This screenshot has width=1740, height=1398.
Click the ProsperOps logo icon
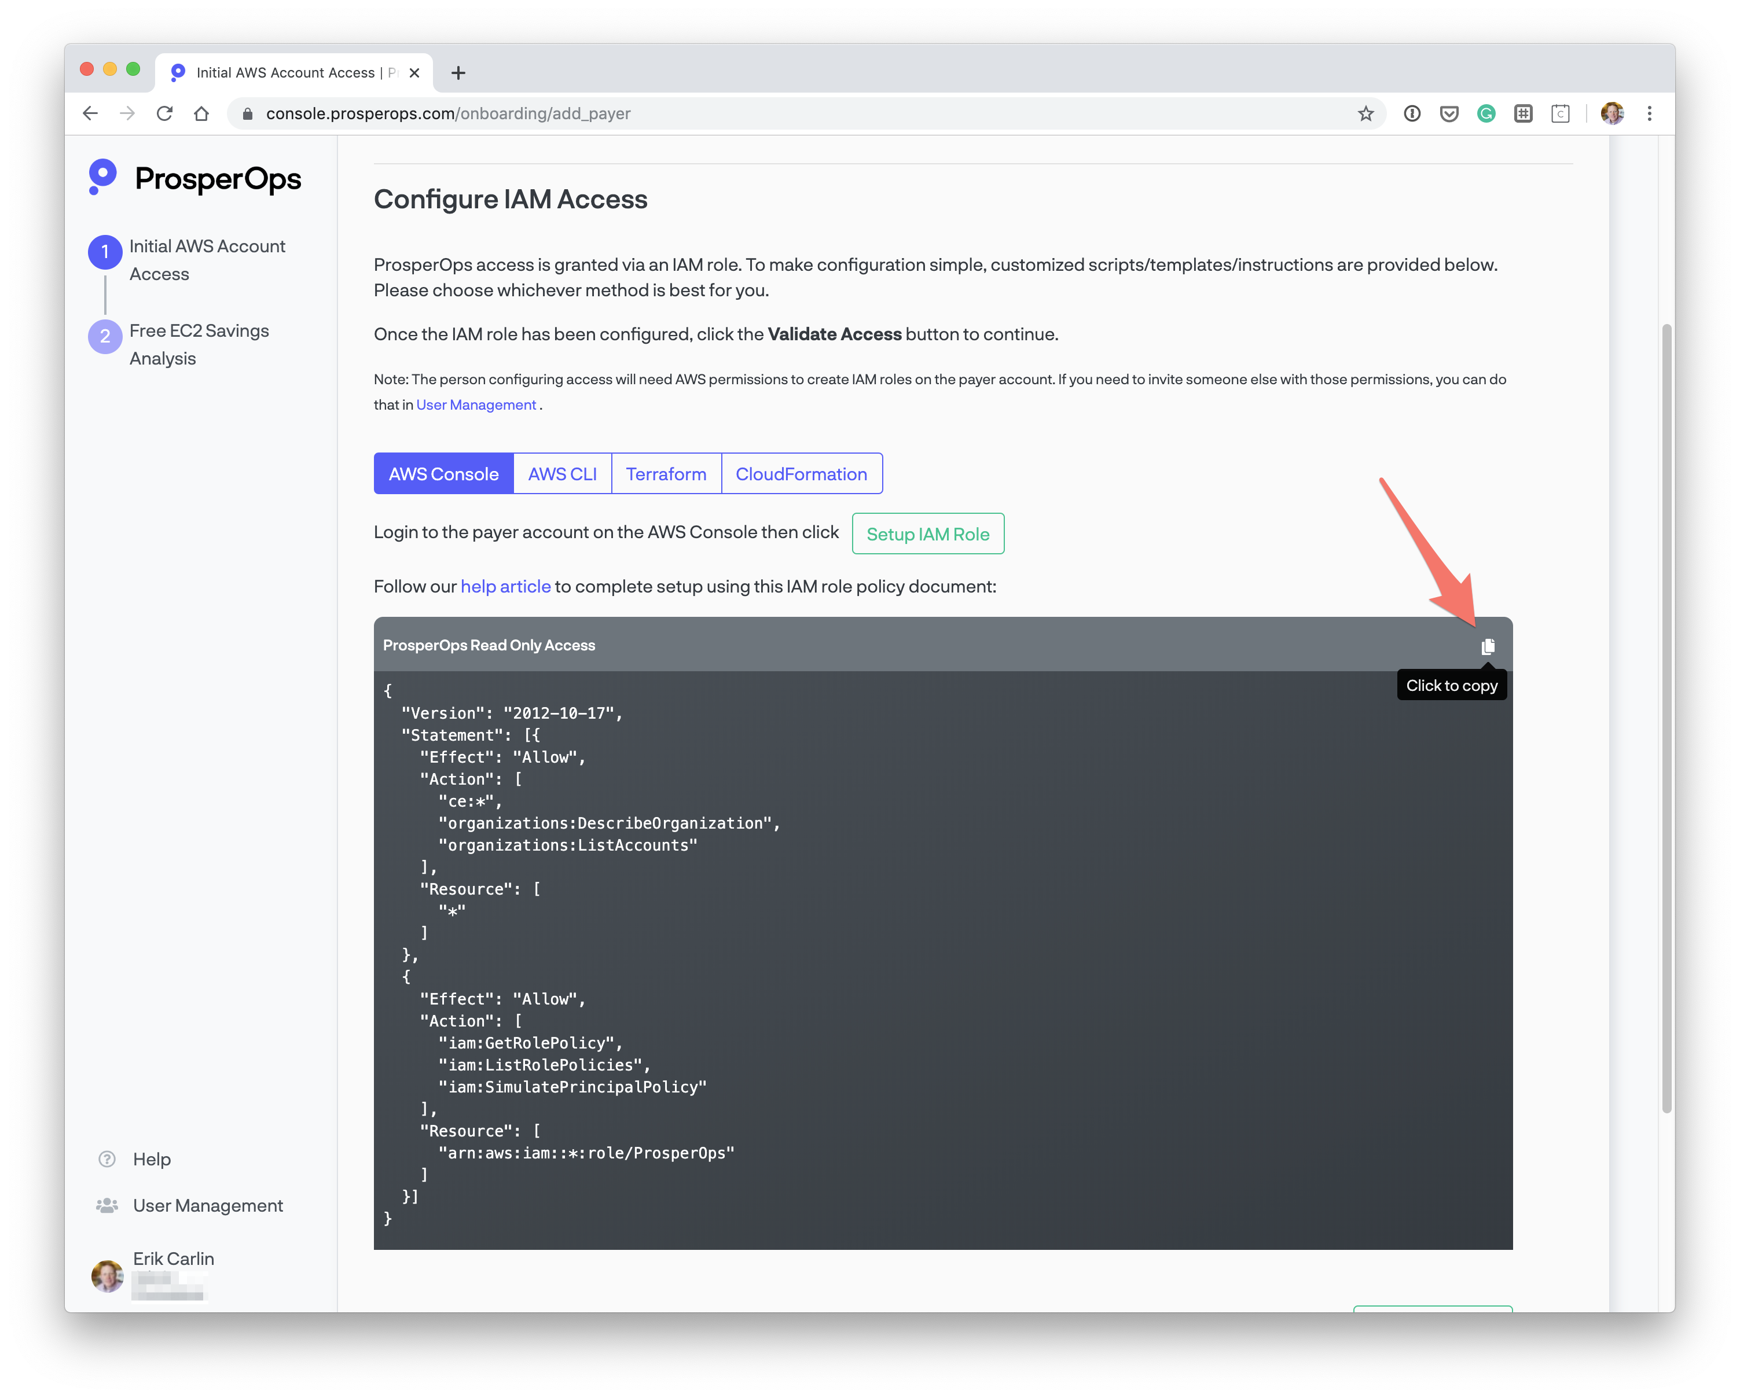click(102, 176)
